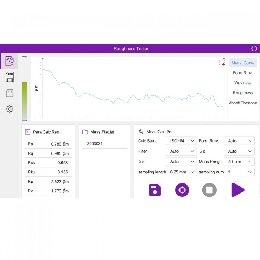Start measurement with the purple play button
The width and height of the screenshot is (260, 260).
point(238,190)
